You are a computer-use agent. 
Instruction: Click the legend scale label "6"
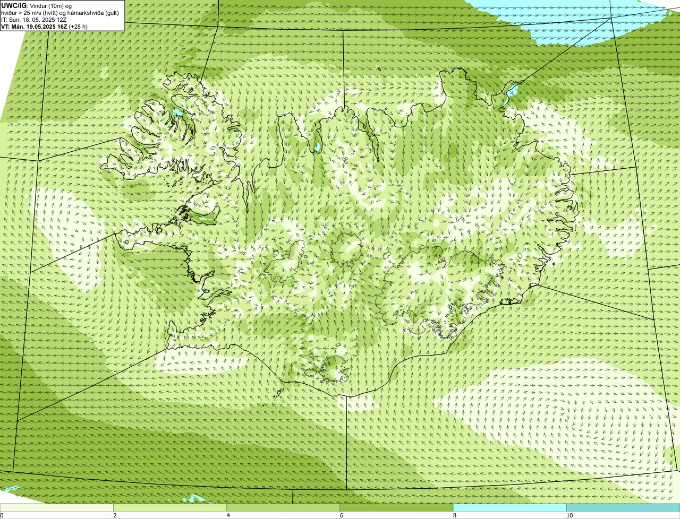(341, 515)
